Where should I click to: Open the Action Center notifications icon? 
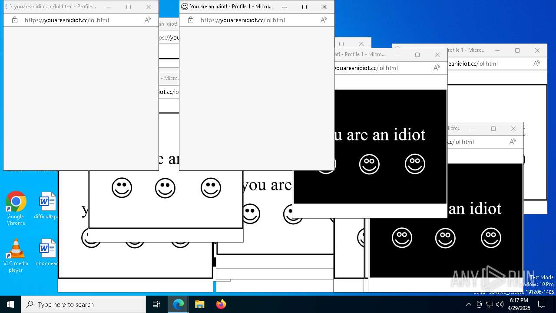542,304
